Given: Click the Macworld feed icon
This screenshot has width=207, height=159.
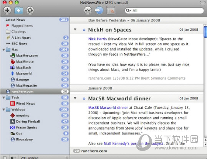Looking at the screenshot, I should (13, 74).
